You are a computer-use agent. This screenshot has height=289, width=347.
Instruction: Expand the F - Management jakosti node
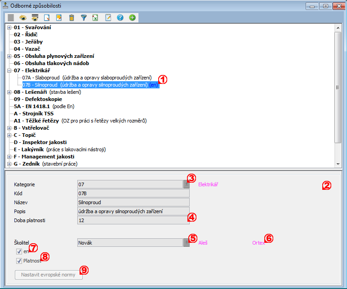[x=9, y=157]
